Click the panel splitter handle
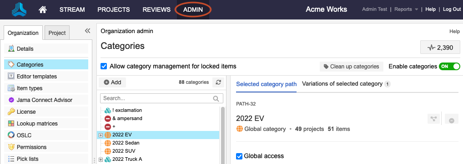 pyautogui.click(x=95, y=160)
